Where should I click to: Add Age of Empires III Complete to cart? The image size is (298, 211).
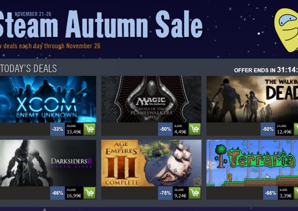(194, 193)
